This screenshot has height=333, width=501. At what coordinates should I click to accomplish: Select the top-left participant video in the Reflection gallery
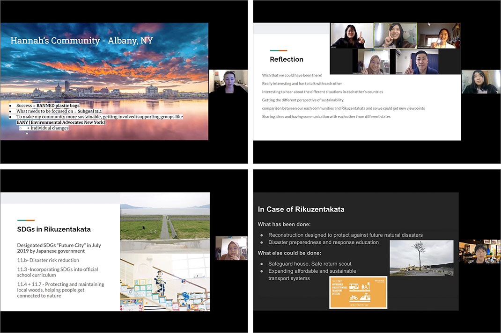click(352, 35)
